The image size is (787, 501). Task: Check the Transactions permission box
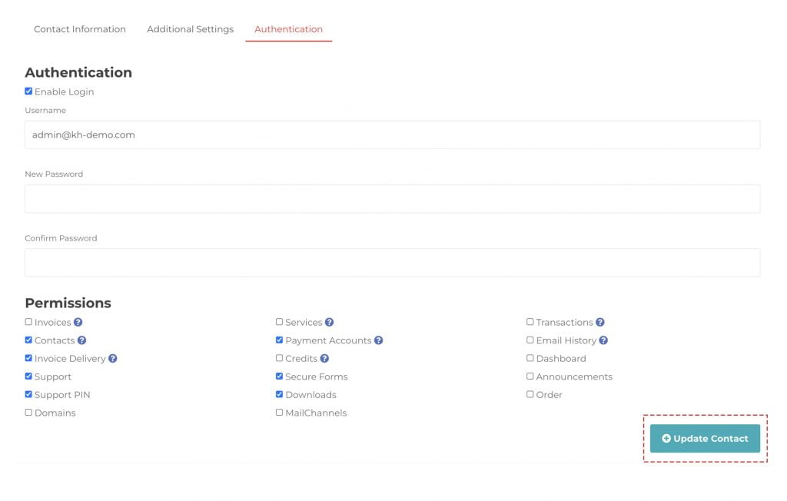(530, 322)
